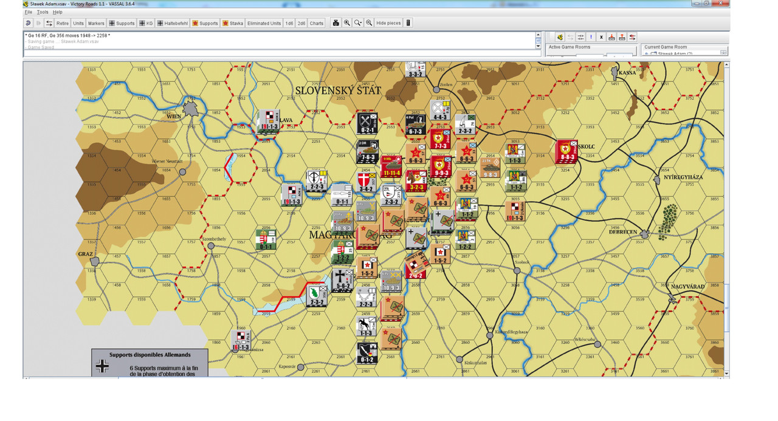Select the 2-3-2 green leaf counter

[x=317, y=295]
